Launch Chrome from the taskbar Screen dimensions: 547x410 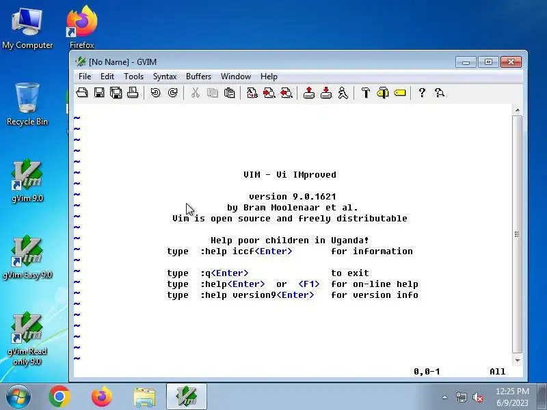coord(59,397)
